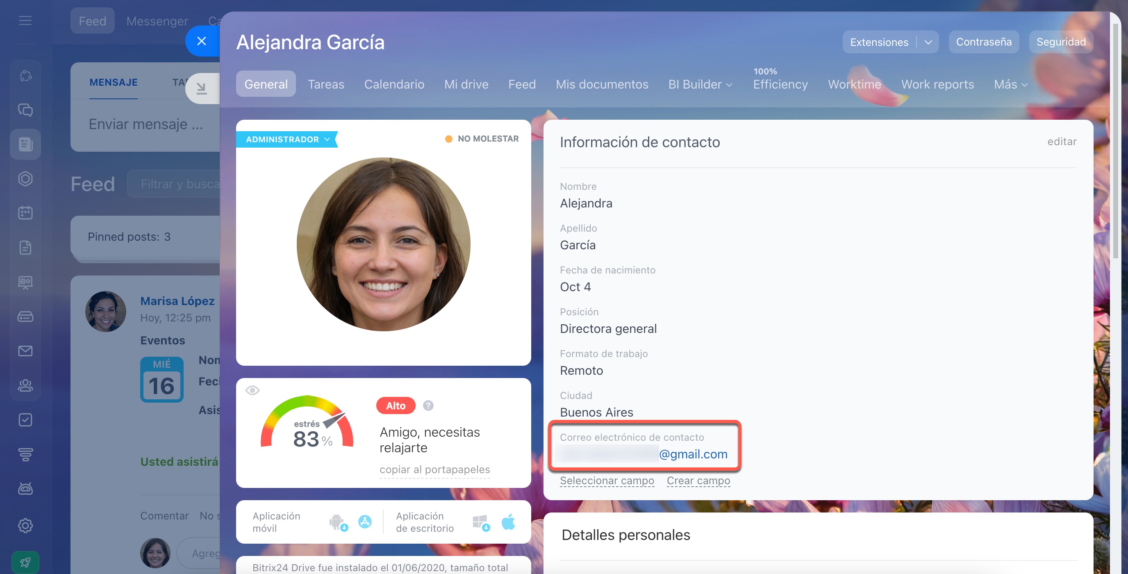Open the Worktime tab

coord(854,84)
